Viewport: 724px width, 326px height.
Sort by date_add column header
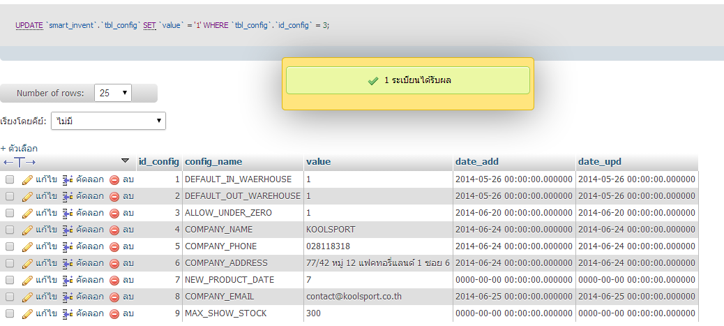(477, 162)
